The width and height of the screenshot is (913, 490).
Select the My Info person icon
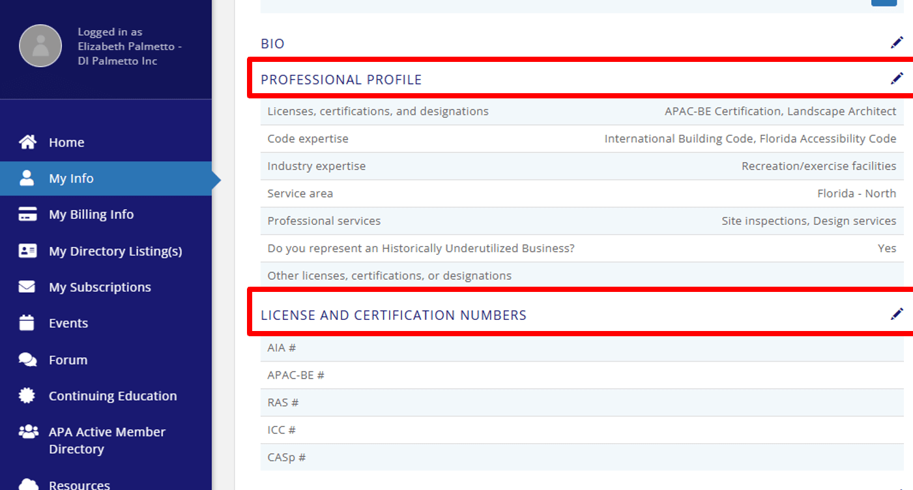[27, 178]
